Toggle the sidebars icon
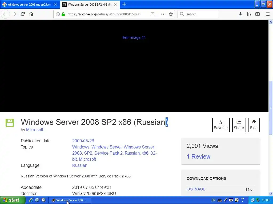The height and width of the screenshot is (204, 273). 258,14
